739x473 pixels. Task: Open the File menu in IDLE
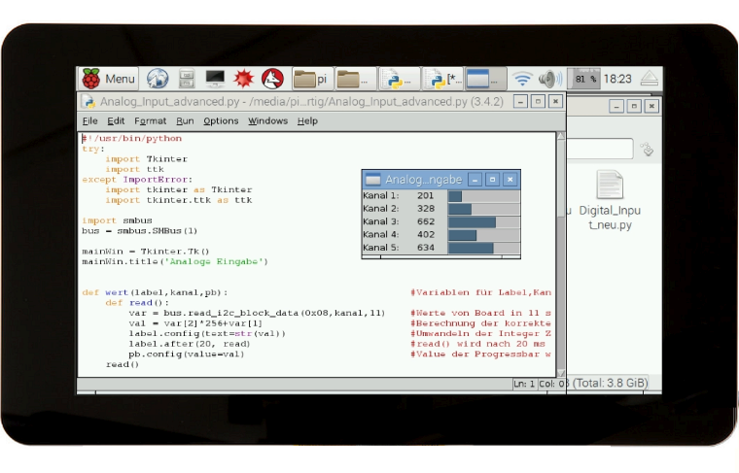tap(89, 121)
